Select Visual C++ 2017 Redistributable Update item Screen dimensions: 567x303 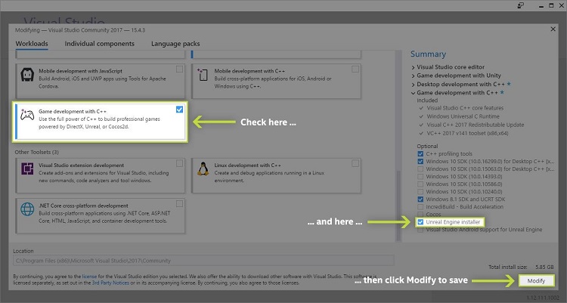coord(476,125)
